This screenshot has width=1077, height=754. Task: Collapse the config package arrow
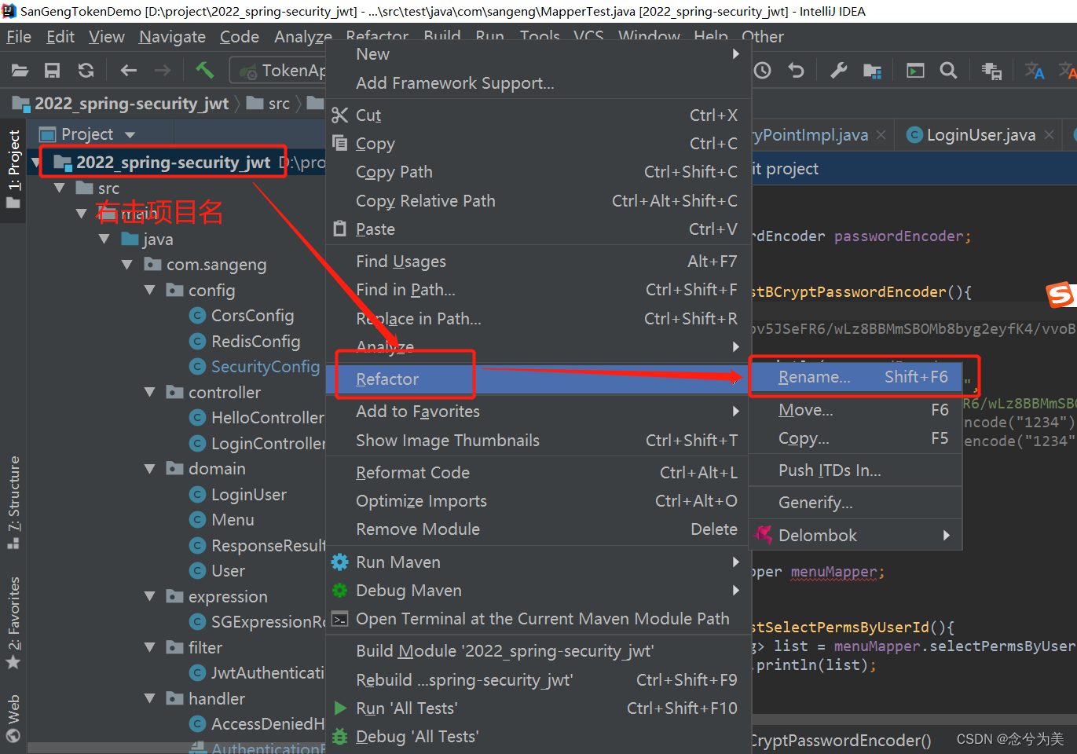click(x=149, y=290)
